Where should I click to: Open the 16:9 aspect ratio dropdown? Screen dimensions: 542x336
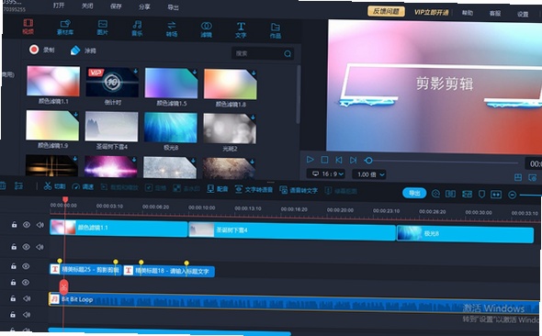pos(327,174)
